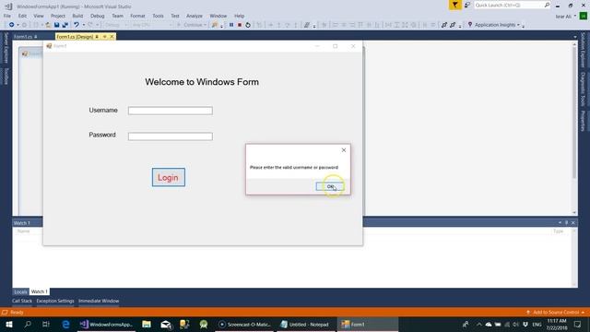Click OK in the error message box
Image resolution: width=590 pixels, height=332 pixels.
click(330, 186)
